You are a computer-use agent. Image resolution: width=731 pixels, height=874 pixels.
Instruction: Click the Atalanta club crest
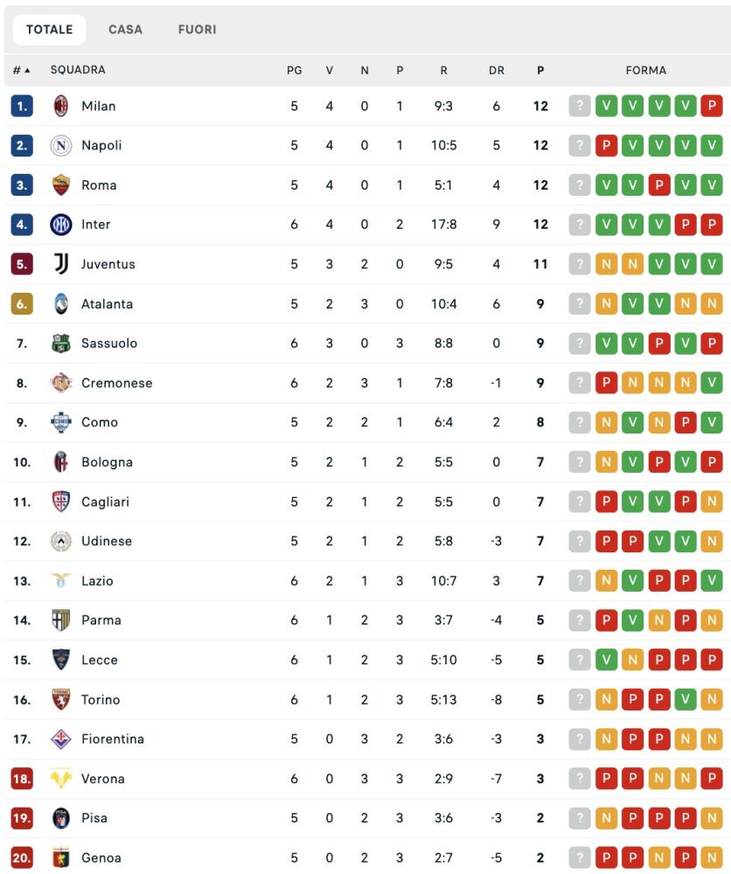(x=60, y=304)
